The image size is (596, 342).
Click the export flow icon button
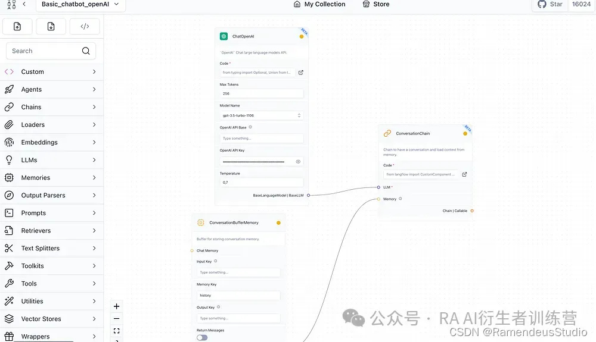click(51, 26)
